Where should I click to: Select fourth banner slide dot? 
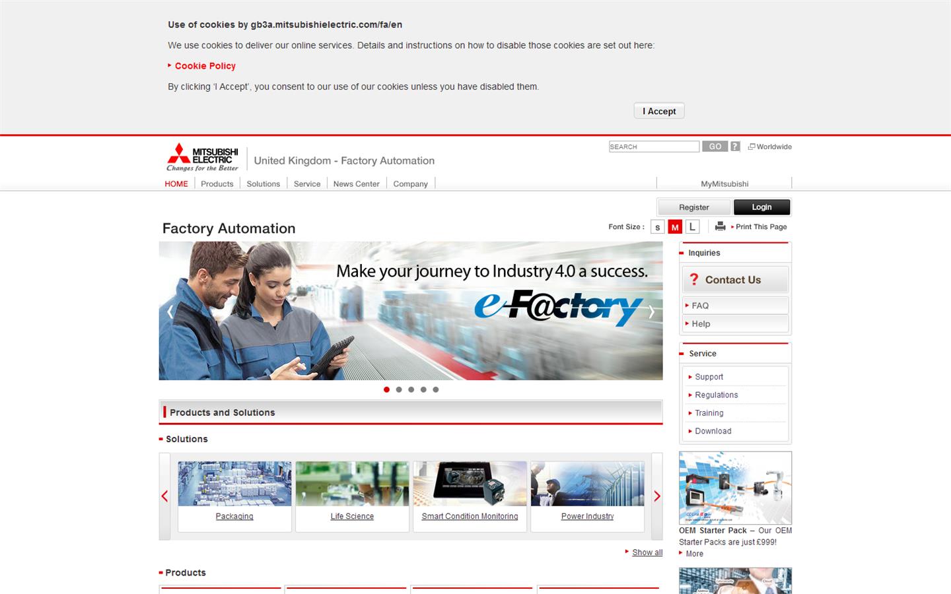click(x=423, y=389)
